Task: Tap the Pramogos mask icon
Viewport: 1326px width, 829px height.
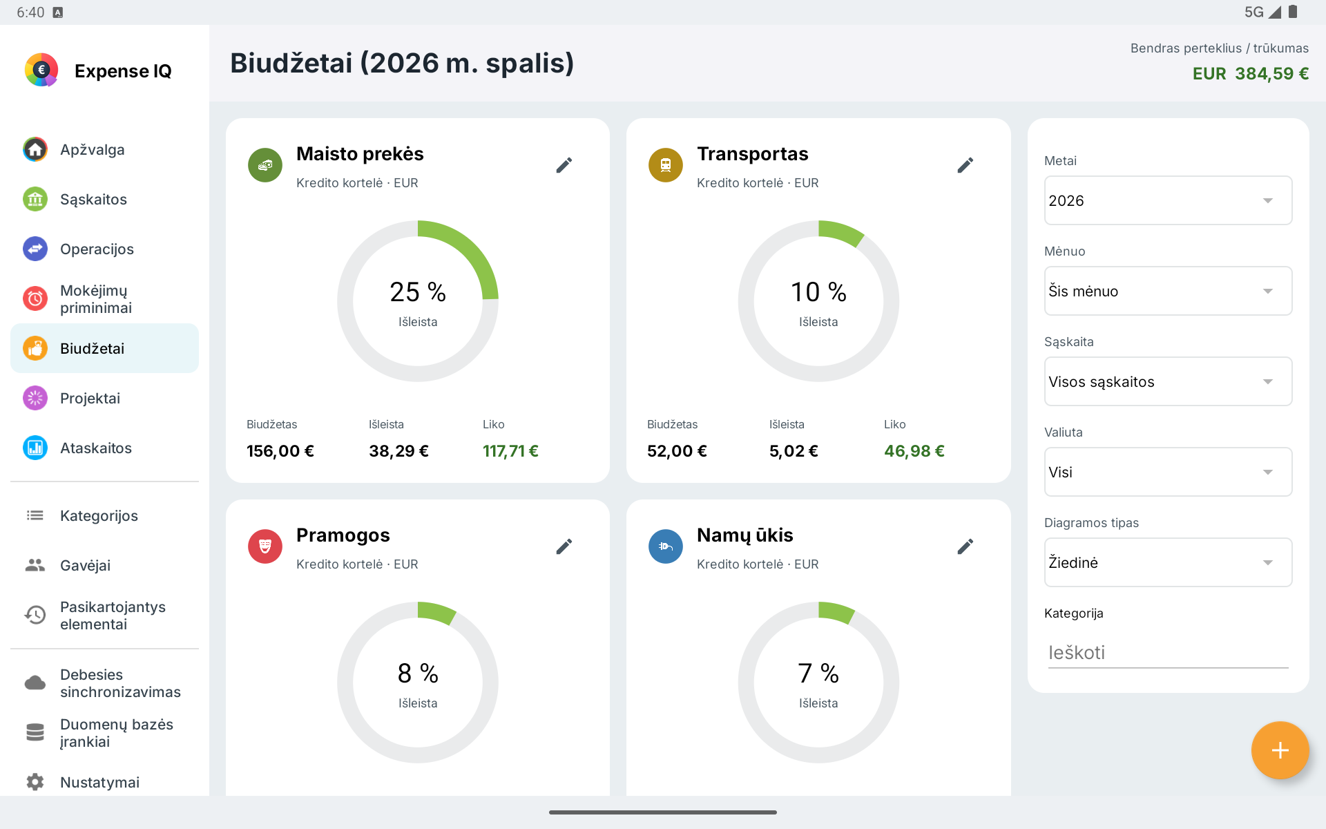Action: tap(265, 546)
